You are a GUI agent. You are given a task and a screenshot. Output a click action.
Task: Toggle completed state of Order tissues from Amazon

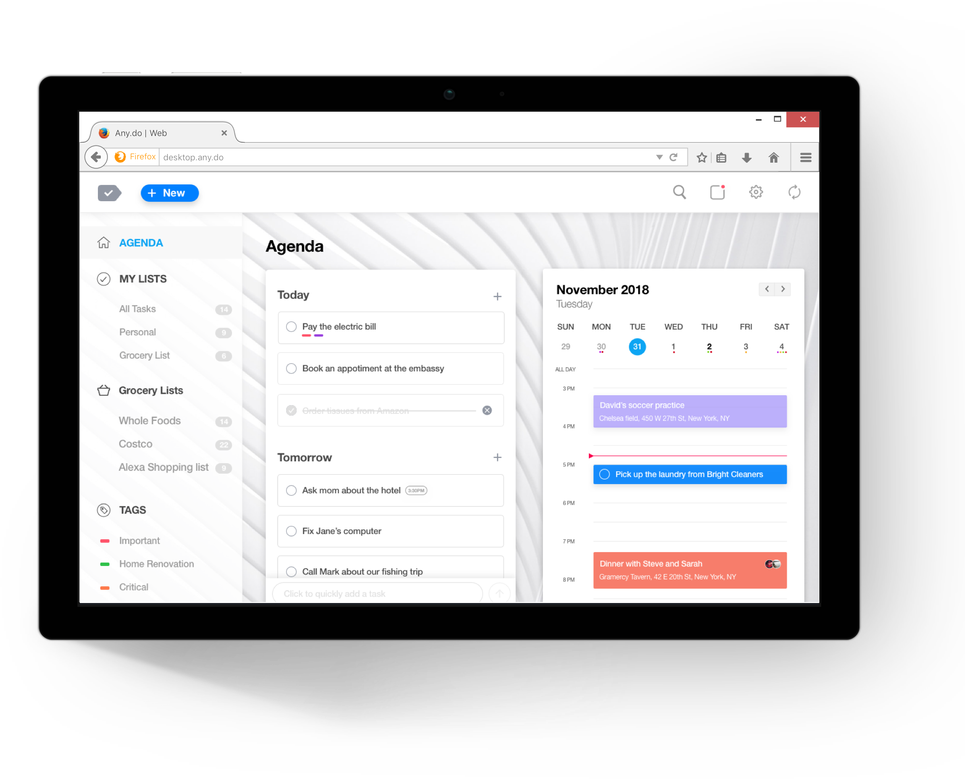tap(291, 410)
